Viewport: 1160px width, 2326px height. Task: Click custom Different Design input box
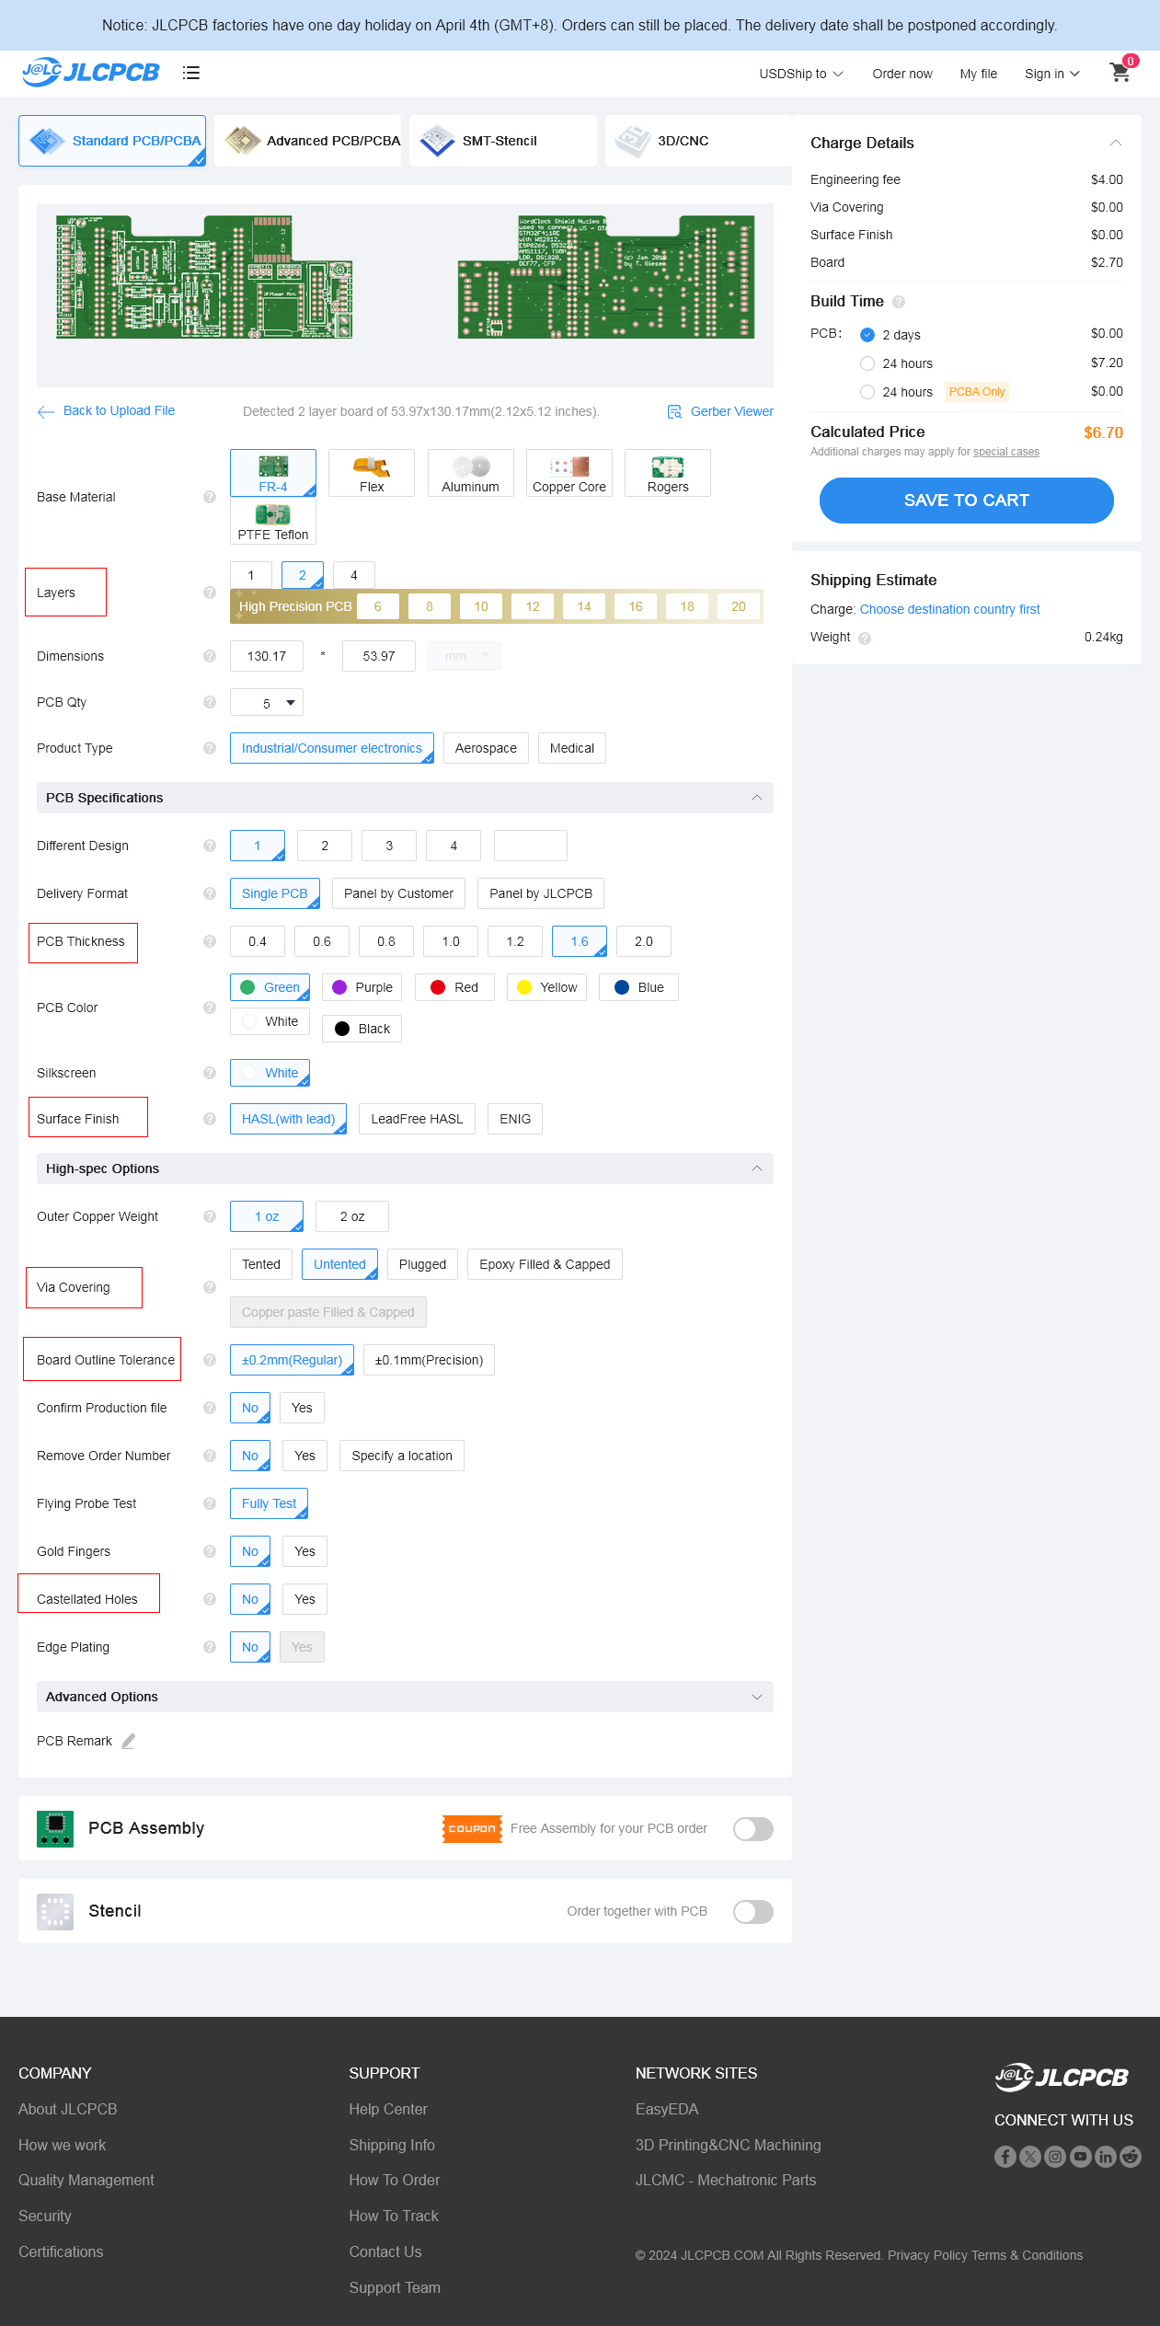coord(531,846)
